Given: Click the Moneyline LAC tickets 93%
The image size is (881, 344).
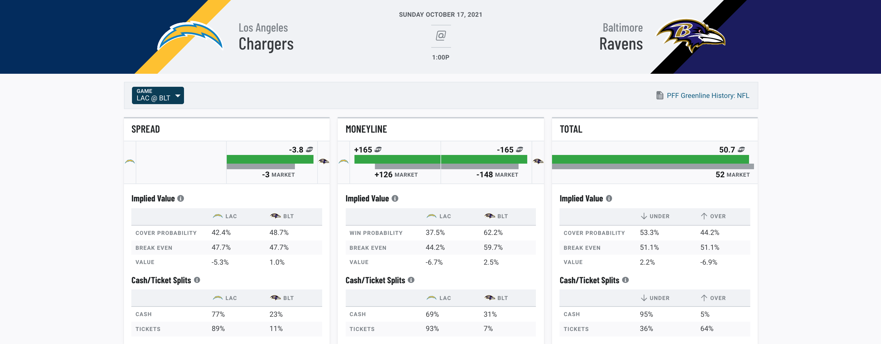Looking at the screenshot, I should (x=432, y=329).
